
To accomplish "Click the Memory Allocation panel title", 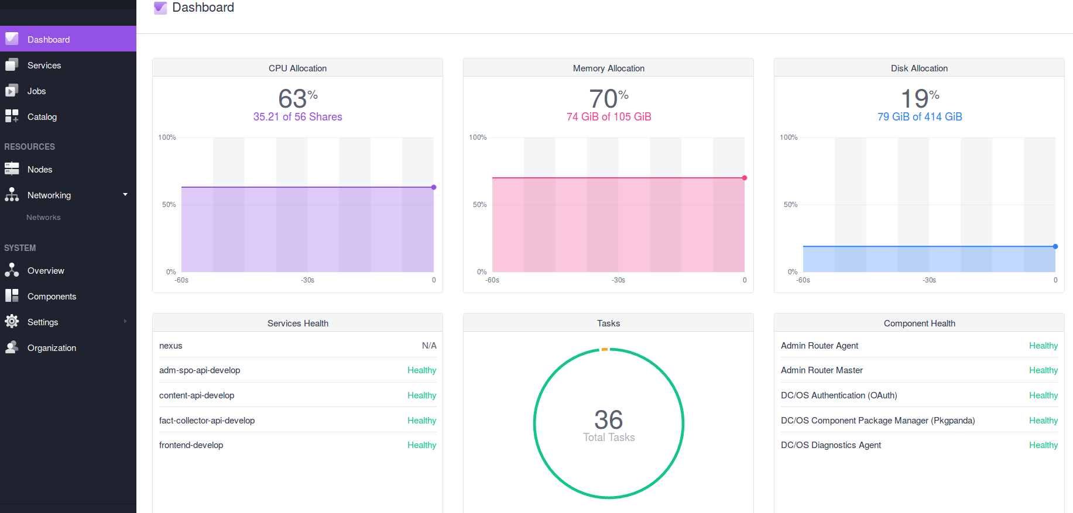I will click(609, 68).
